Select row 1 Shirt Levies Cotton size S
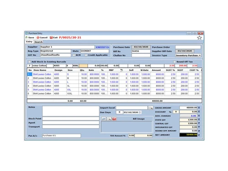228x171 pixels. (114, 74)
